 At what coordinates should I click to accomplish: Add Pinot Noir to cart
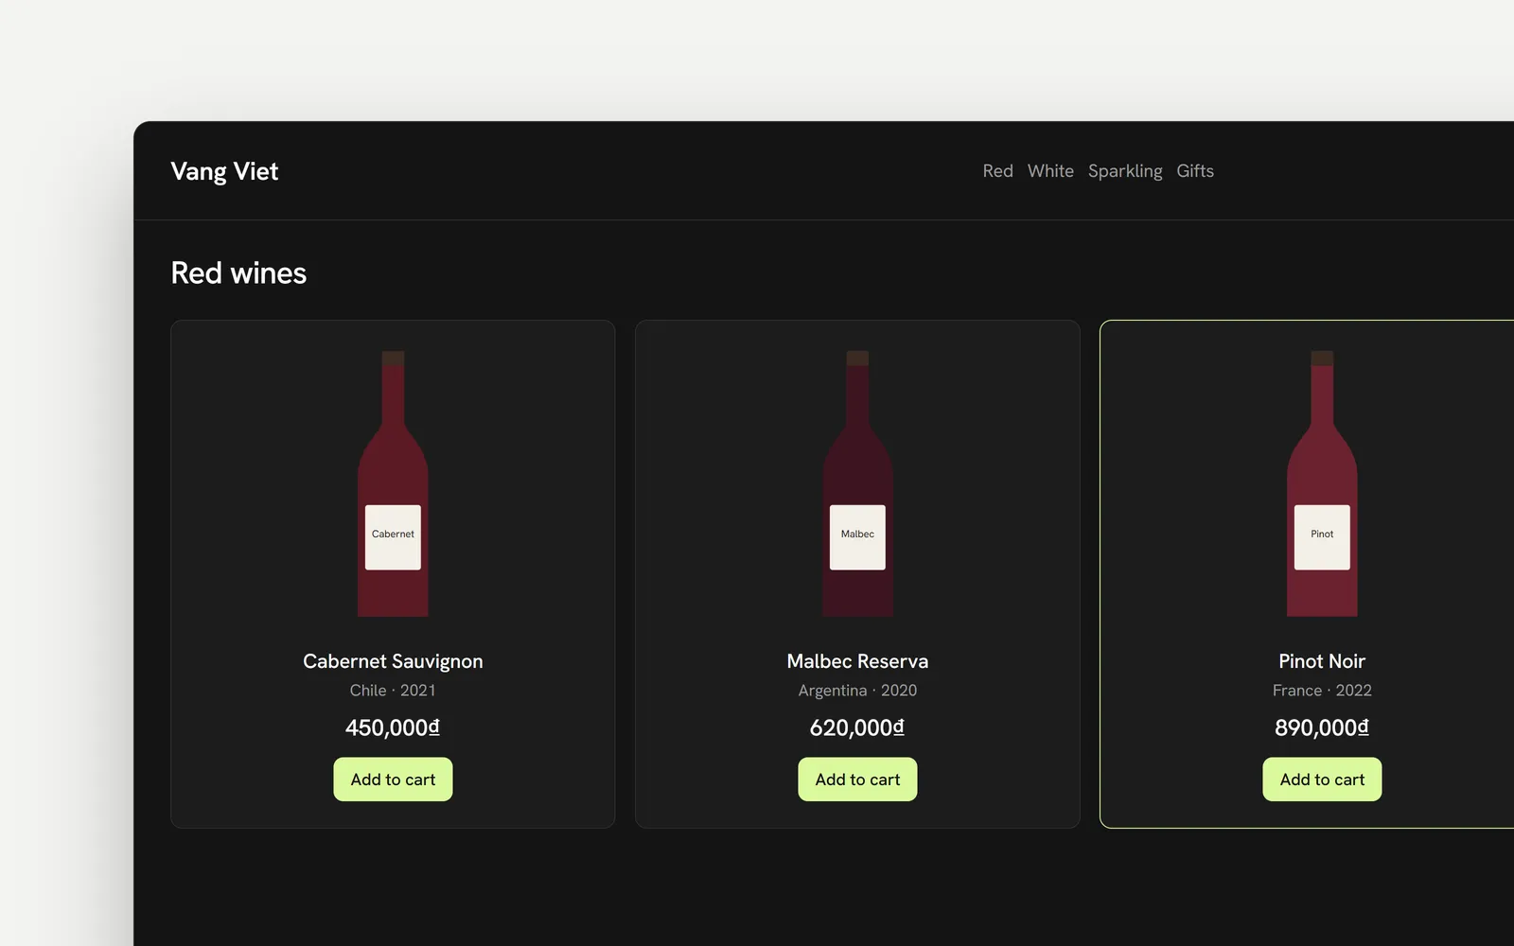tap(1322, 780)
